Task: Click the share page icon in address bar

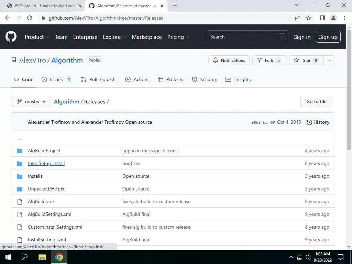Action: (298, 18)
